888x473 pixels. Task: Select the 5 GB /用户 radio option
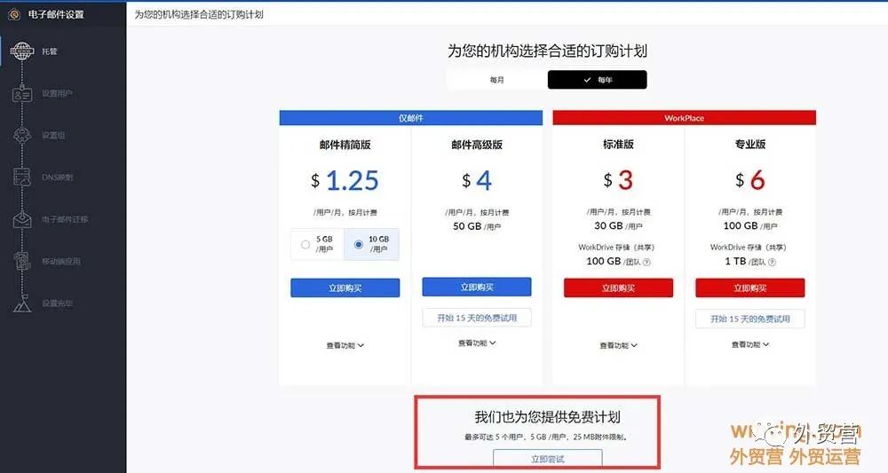coord(305,244)
